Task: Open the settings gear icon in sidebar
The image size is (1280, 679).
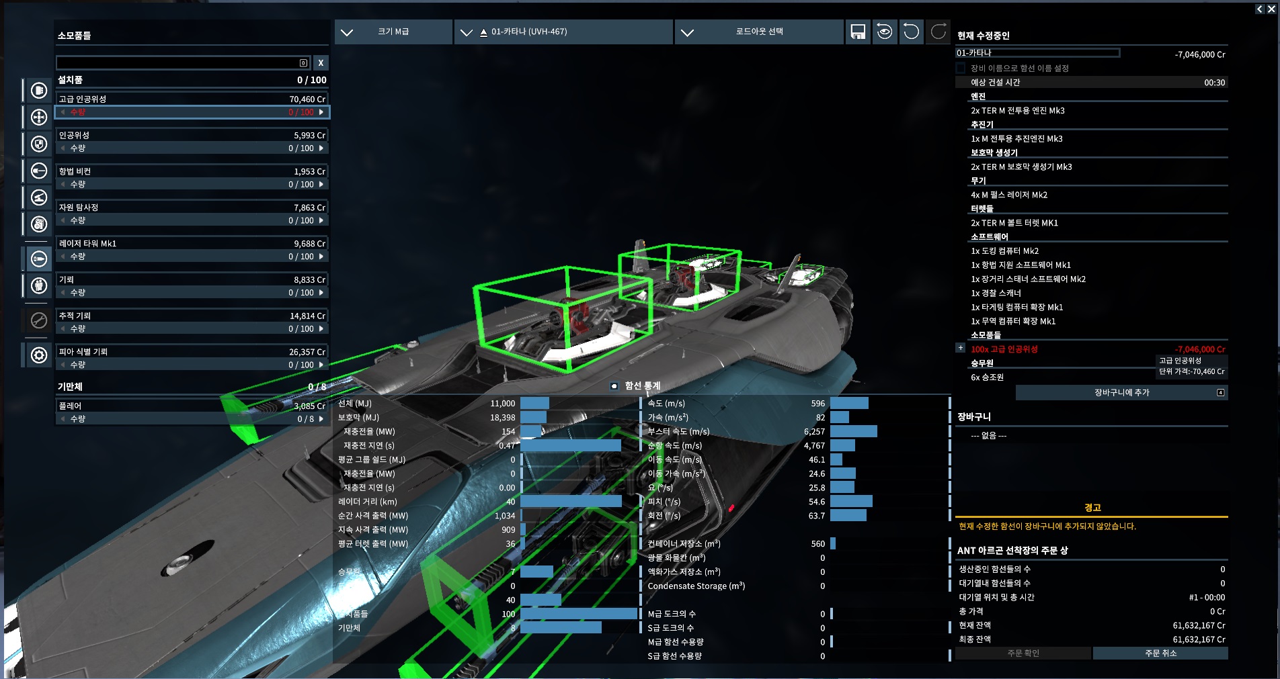Action: (39, 355)
